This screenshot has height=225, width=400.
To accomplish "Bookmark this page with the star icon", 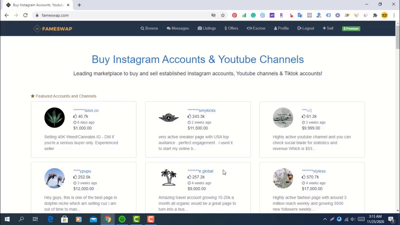I will pos(223,15).
